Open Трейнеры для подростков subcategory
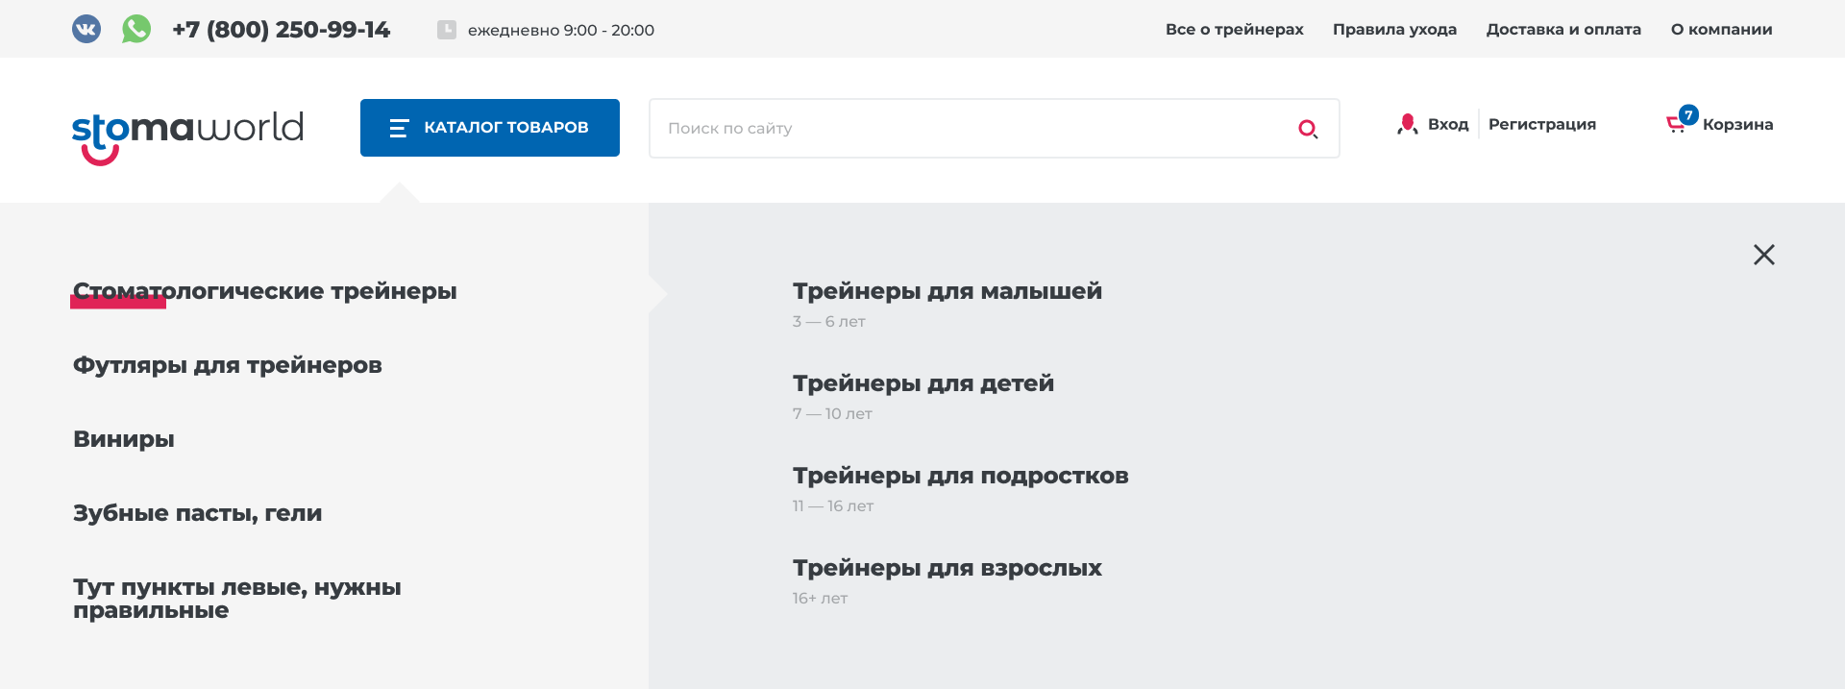 click(961, 476)
